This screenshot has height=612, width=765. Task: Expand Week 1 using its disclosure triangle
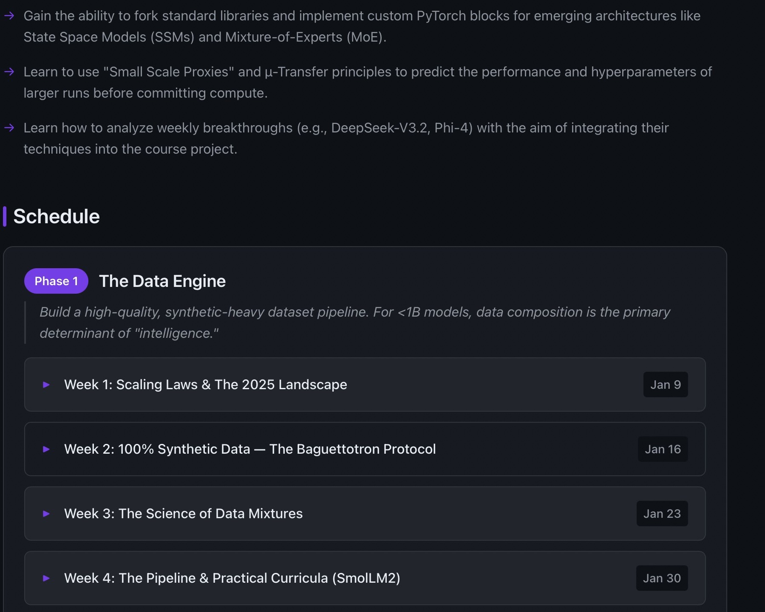[46, 385]
